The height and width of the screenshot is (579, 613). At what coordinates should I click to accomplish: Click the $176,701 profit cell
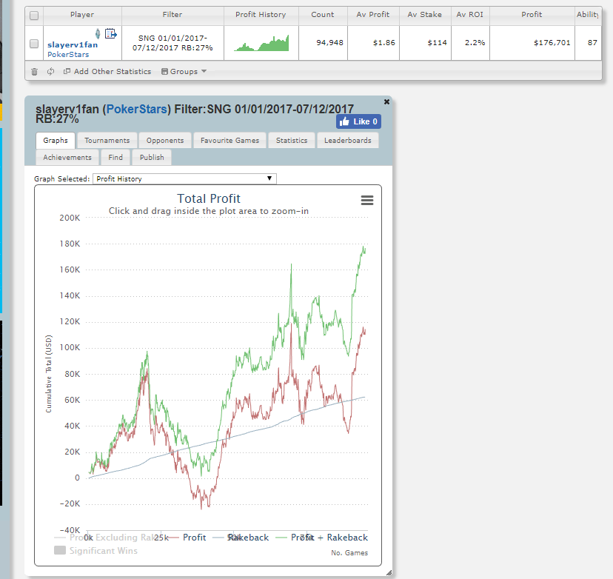532,43
